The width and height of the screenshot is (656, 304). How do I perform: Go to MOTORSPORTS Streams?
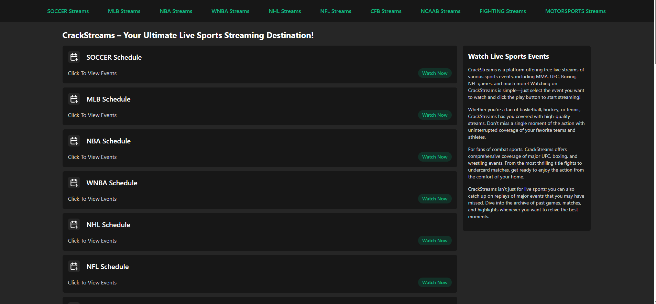click(x=576, y=11)
